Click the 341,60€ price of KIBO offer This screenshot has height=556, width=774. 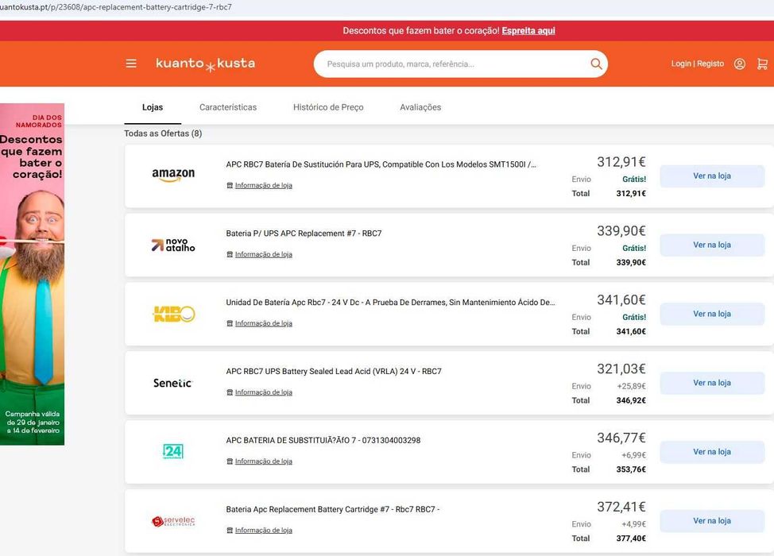click(621, 300)
